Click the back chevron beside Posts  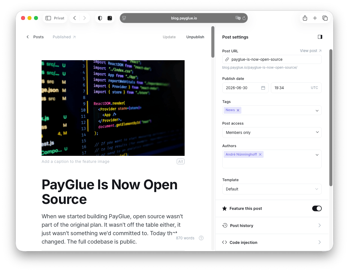[28, 37]
